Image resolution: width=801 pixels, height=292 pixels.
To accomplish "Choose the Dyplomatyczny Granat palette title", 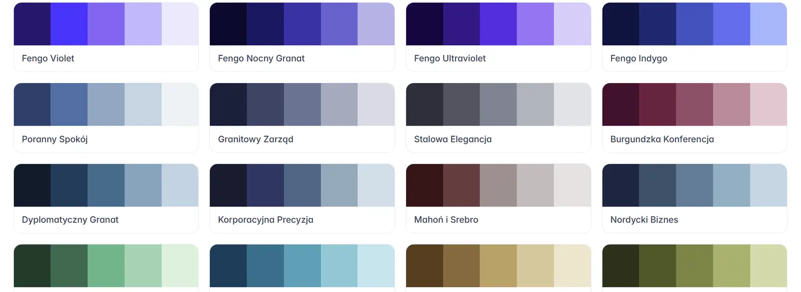I will click(x=70, y=219).
